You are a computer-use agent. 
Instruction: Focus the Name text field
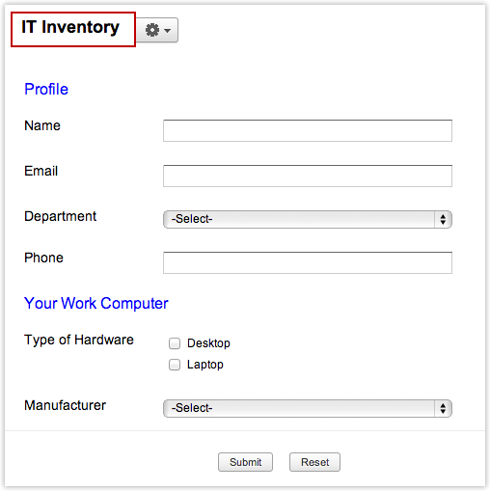[x=308, y=130]
